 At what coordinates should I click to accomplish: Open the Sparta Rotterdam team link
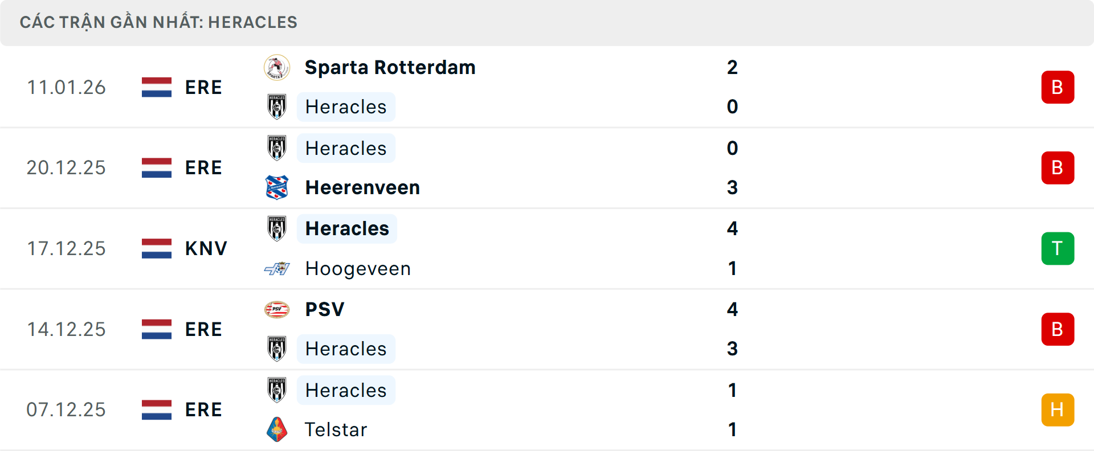(390, 67)
